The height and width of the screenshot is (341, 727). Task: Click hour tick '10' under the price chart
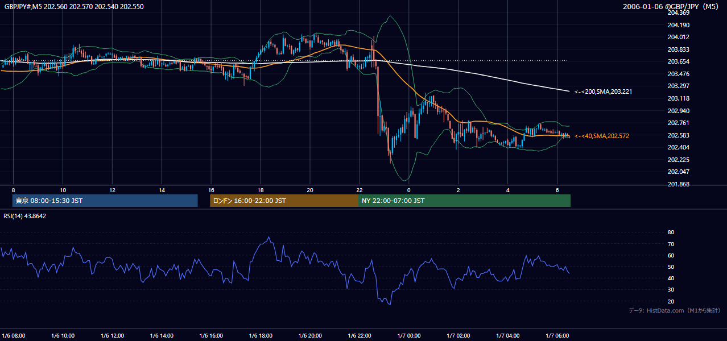pos(63,190)
